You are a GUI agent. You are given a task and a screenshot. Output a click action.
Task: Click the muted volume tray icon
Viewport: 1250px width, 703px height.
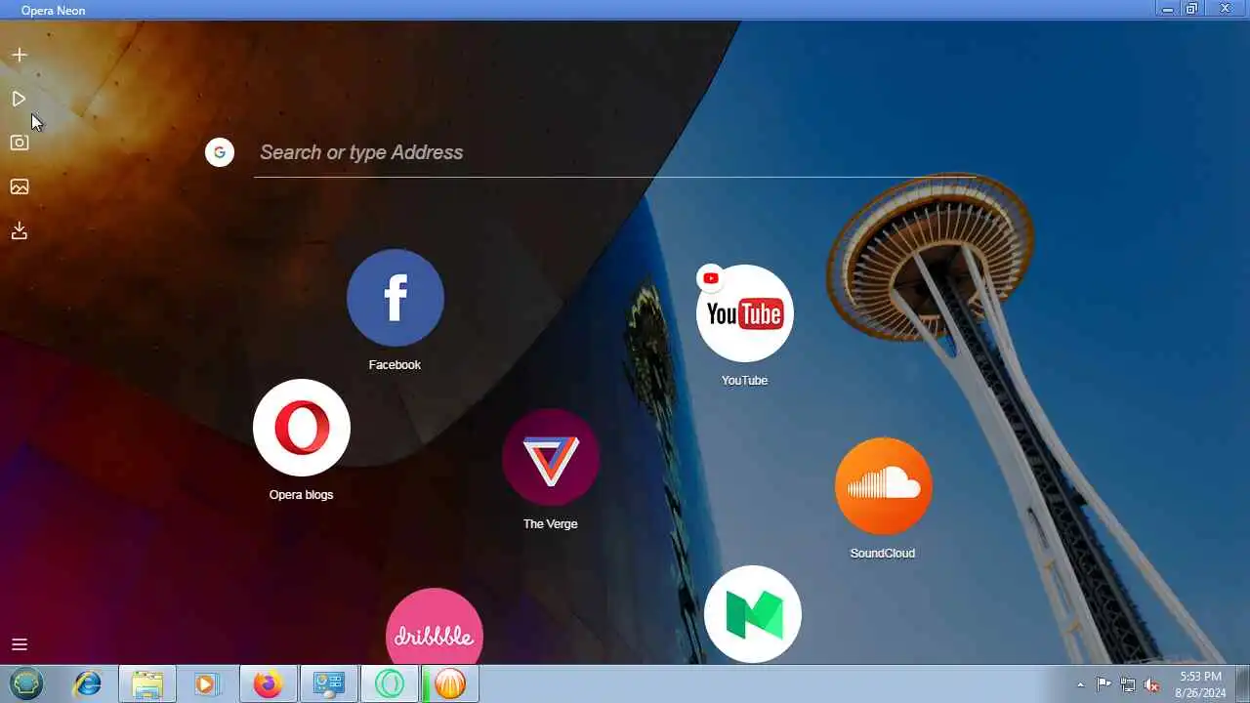click(1151, 684)
